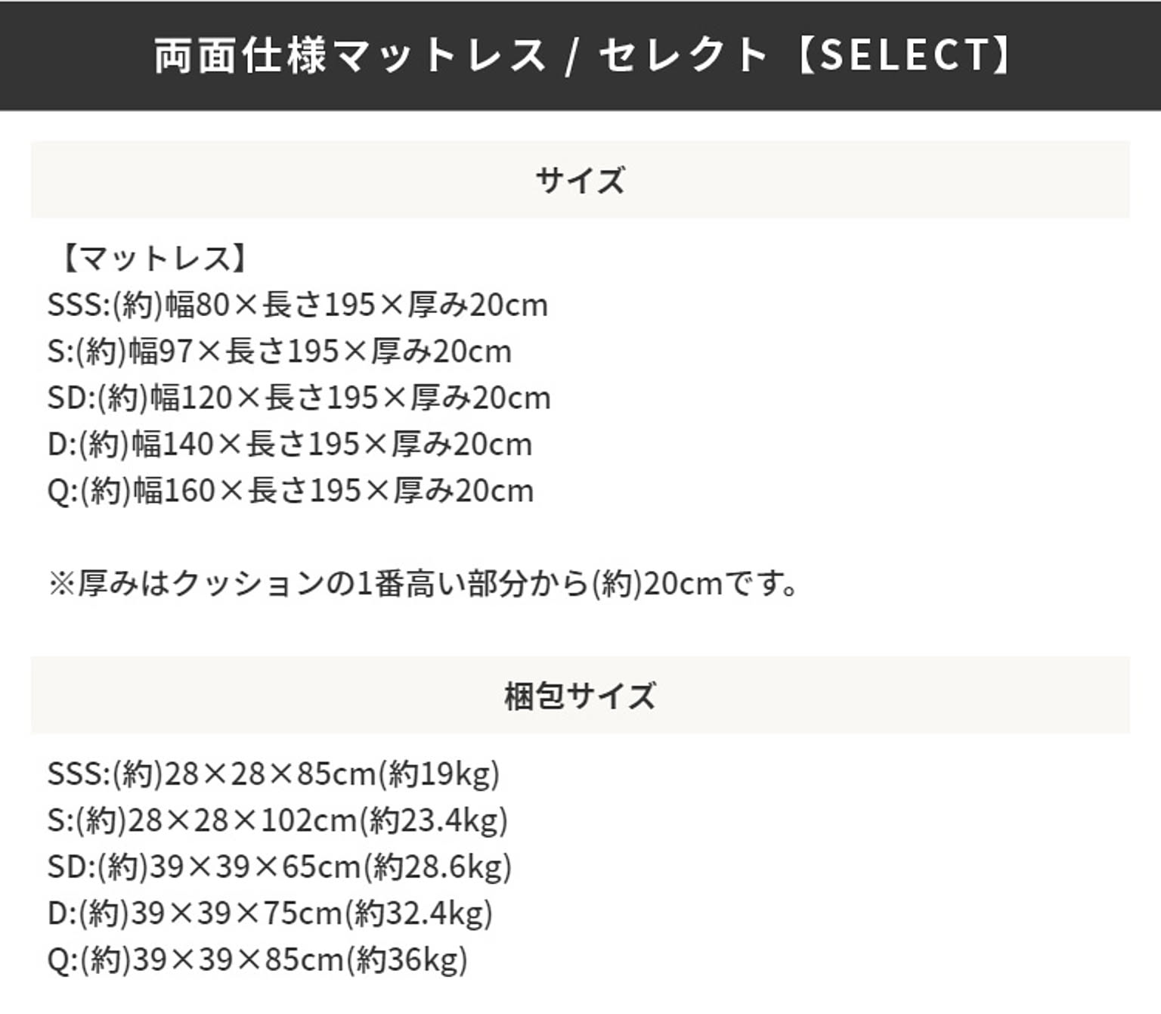Click the SSS packing size line (約19kg)
The width and height of the screenshot is (1161, 1014).
(x=274, y=774)
